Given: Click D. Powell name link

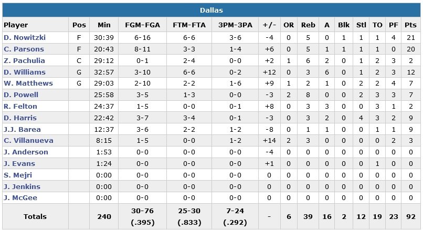Looking at the screenshot, I should (x=21, y=95).
